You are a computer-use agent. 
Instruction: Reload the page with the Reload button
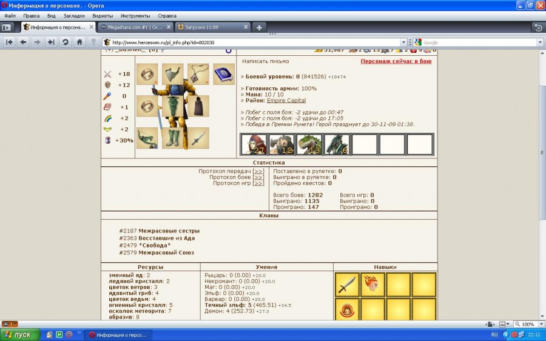65,42
